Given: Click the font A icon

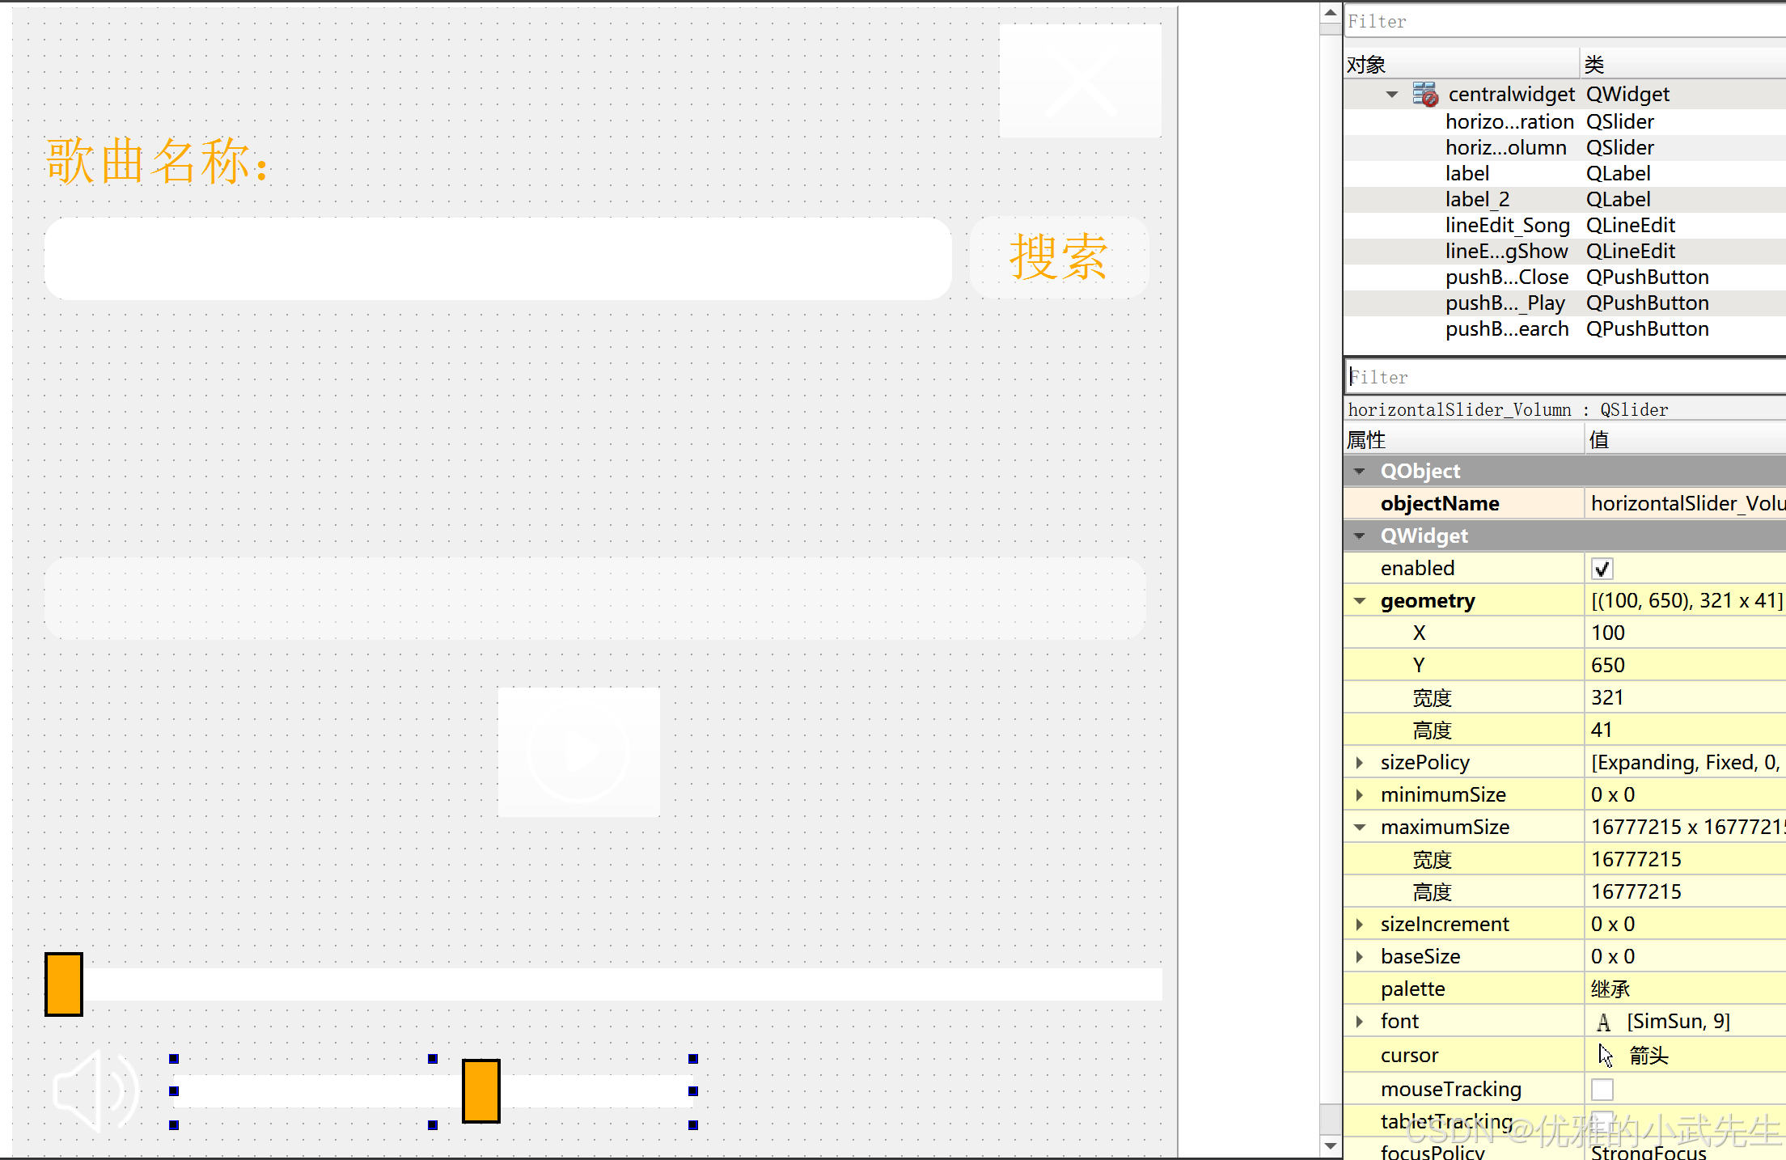Looking at the screenshot, I should (1603, 1022).
